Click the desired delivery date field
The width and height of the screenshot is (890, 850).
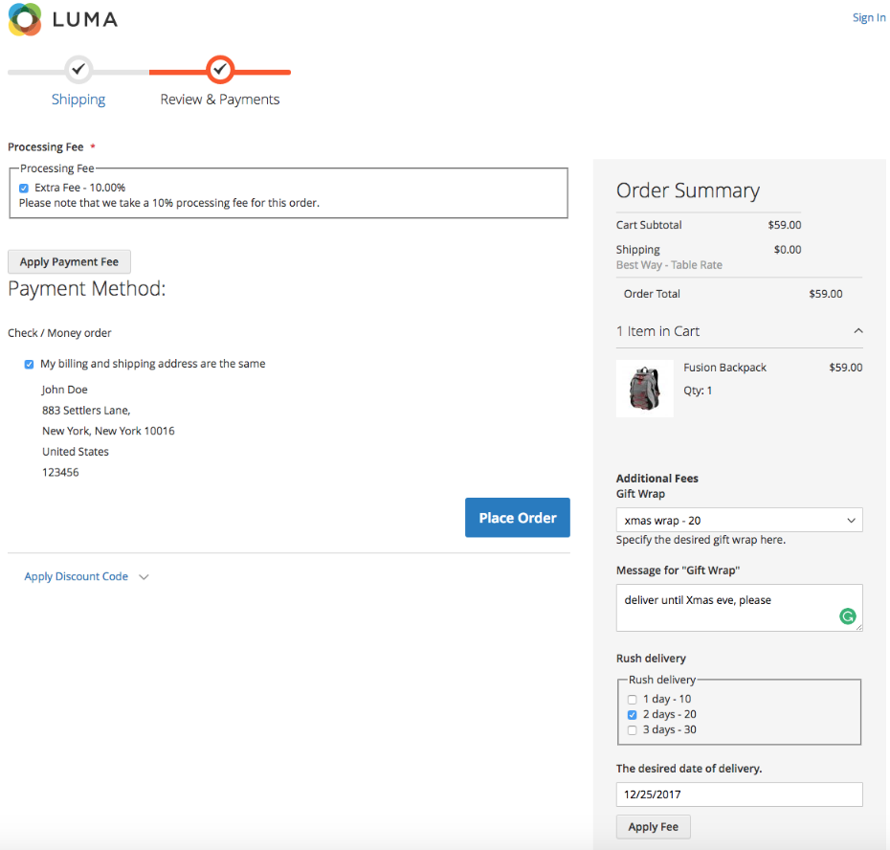739,794
